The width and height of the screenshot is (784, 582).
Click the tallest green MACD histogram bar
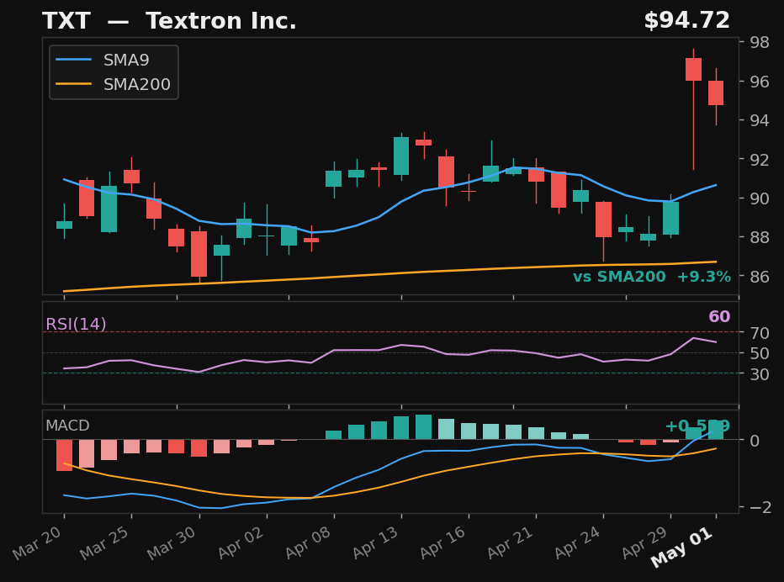pyautogui.click(x=423, y=427)
